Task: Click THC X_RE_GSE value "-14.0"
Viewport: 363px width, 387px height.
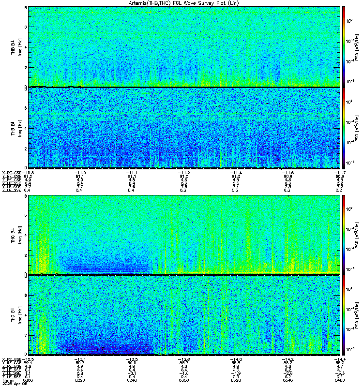Action: (236, 359)
